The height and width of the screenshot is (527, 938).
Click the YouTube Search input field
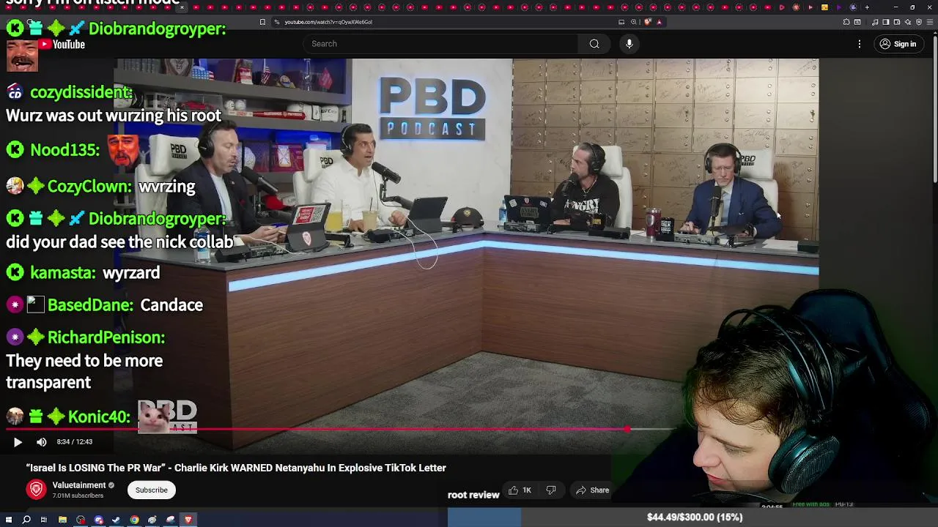click(440, 44)
